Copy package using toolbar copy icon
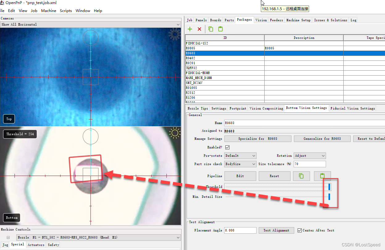The image size is (385, 250). (x=211, y=29)
